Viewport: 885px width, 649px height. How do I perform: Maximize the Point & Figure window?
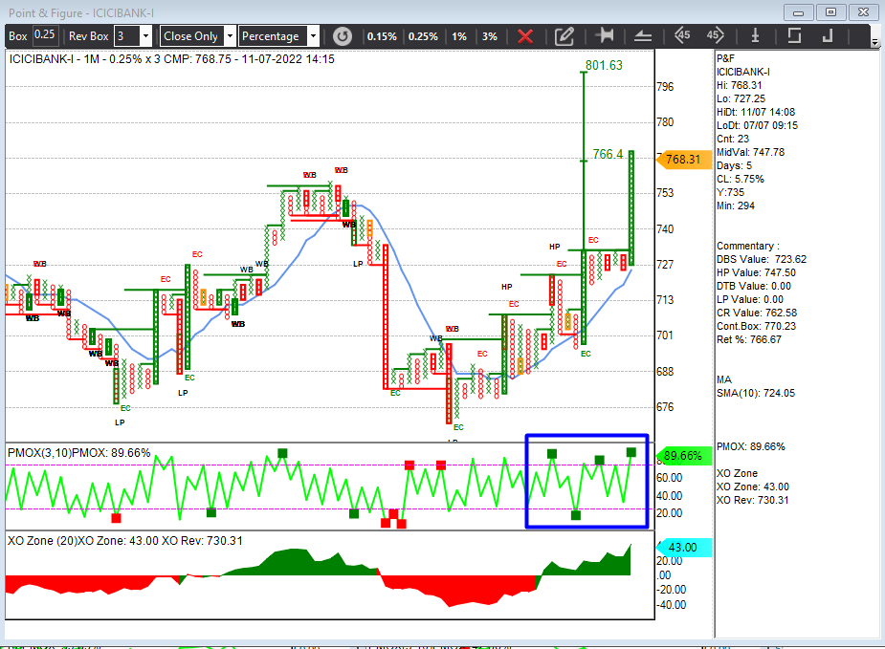[830, 11]
